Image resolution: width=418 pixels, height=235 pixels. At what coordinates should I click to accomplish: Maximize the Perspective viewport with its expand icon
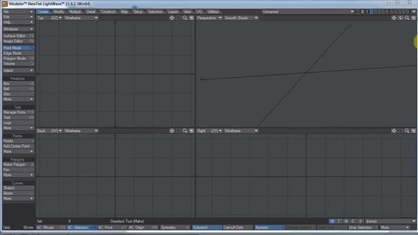[413, 18]
